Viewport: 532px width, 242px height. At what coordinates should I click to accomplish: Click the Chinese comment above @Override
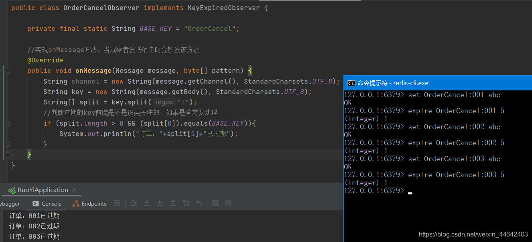point(114,50)
